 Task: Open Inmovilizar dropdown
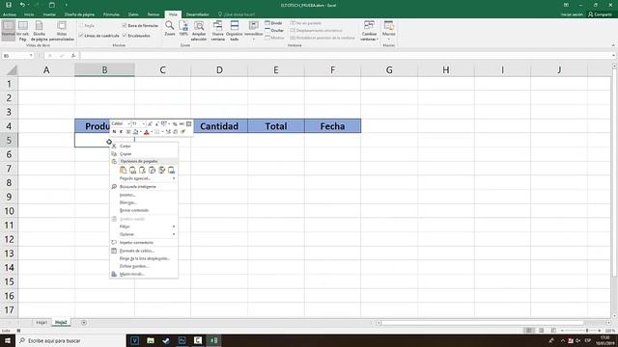click(253, 31)
